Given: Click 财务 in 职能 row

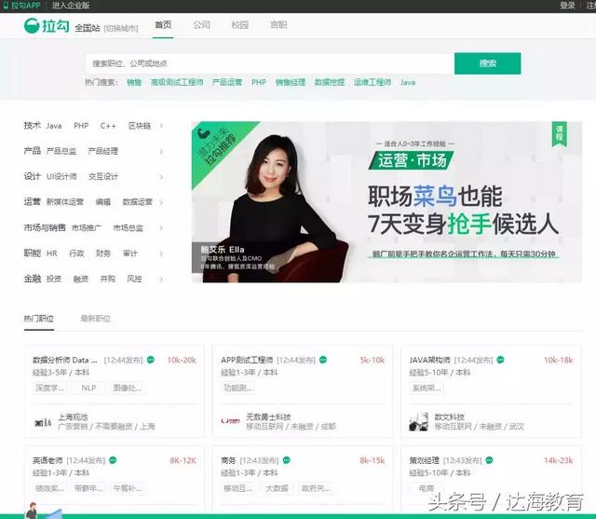Looking at the screenshot, I should tap(103, 253).
